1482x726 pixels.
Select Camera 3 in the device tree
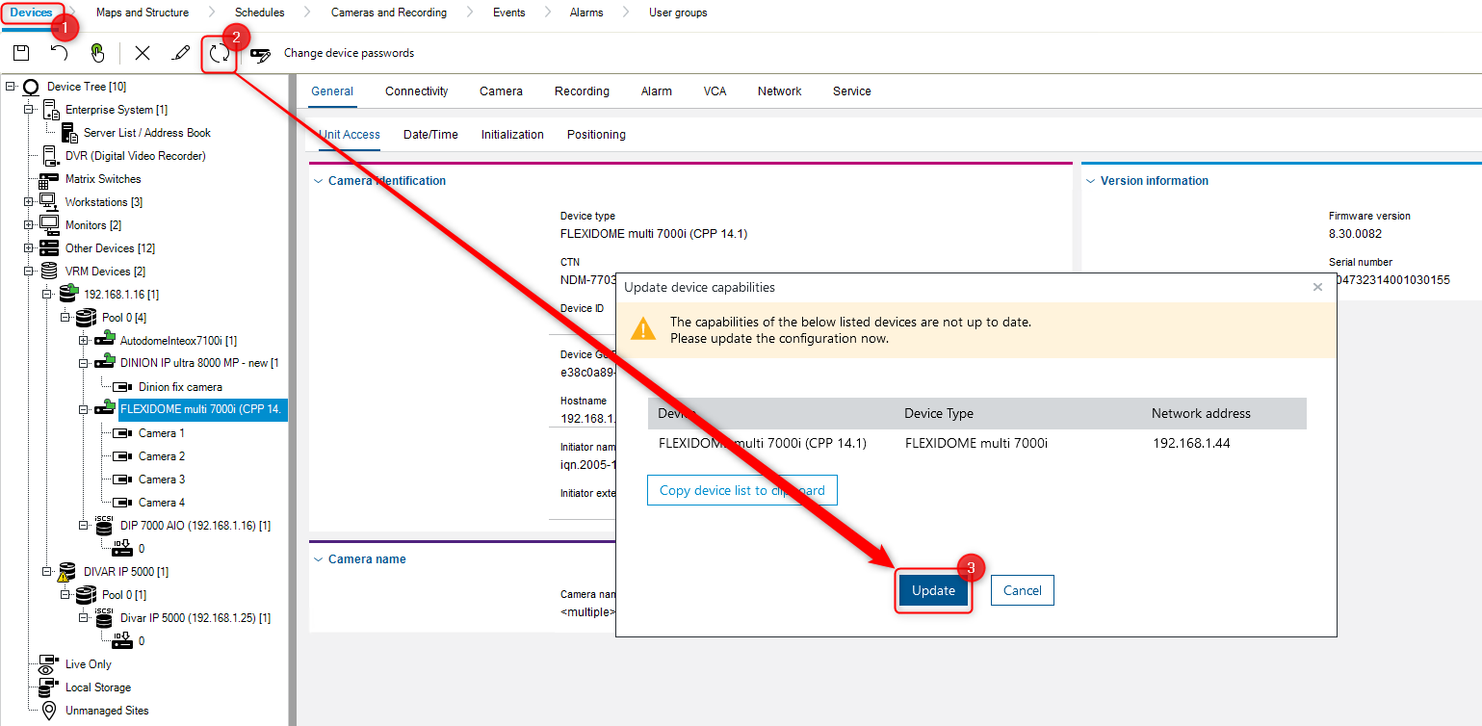coord(160,479)
